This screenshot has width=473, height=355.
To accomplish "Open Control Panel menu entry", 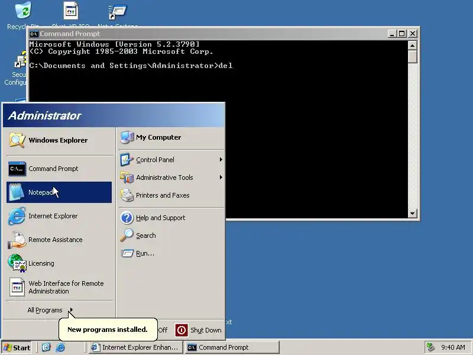I will point(171,160).
